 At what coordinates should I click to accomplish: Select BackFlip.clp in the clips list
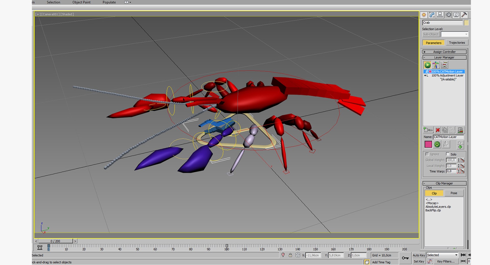point(433,210)
